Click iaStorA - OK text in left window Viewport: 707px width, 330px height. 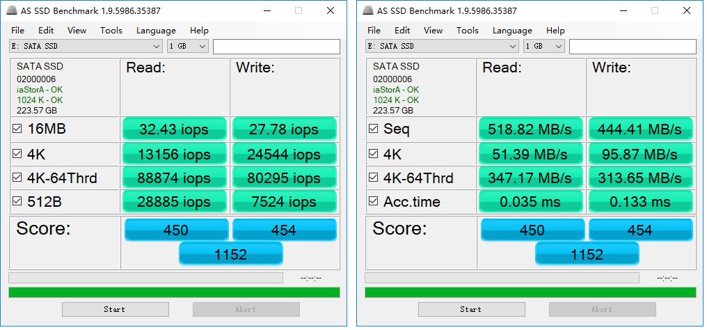pos(40,90)
